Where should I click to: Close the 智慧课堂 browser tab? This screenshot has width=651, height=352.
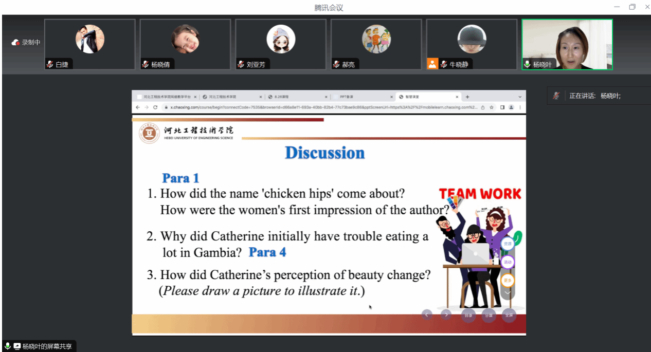457,97
